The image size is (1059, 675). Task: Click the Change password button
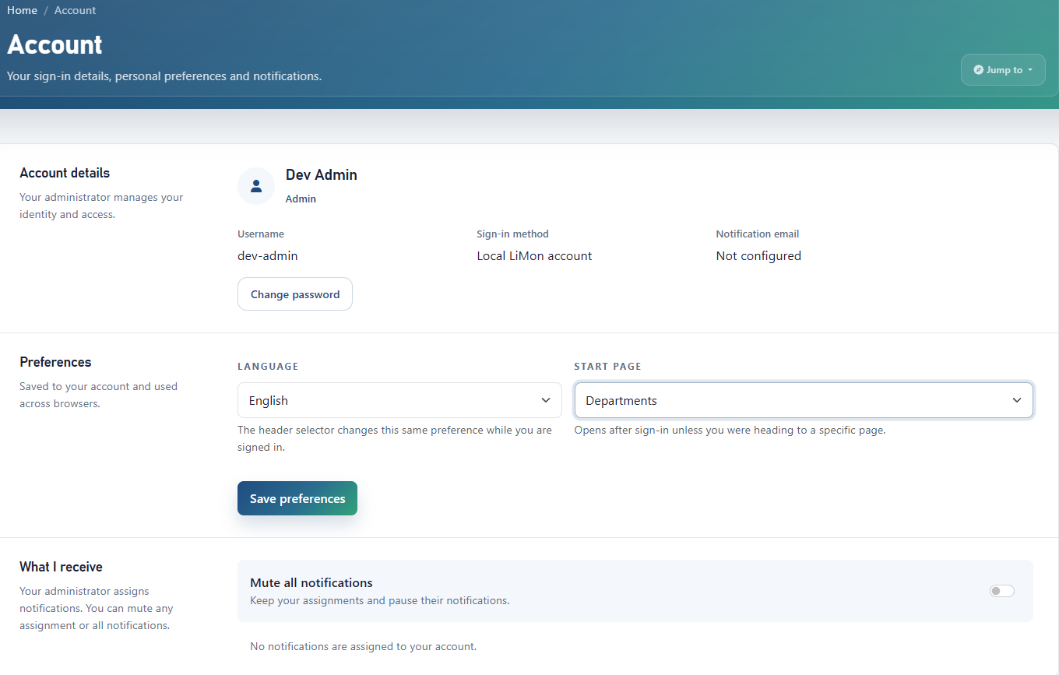[295, 294]
